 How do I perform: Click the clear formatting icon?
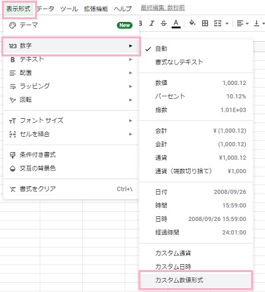pyautogui.click(x=13, y=189)
